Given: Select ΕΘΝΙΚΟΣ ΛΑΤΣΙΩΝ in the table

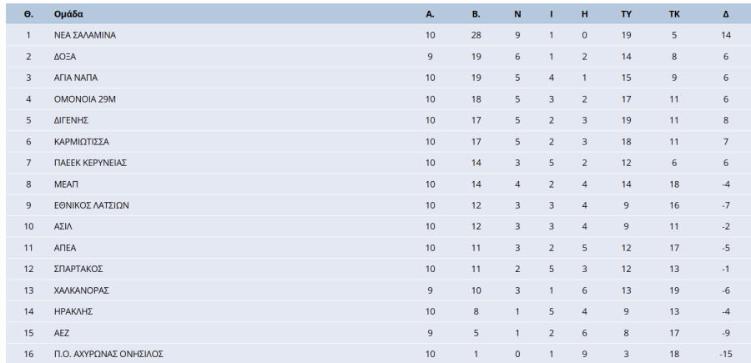Looking at the screenshot, I should point(91,205).
